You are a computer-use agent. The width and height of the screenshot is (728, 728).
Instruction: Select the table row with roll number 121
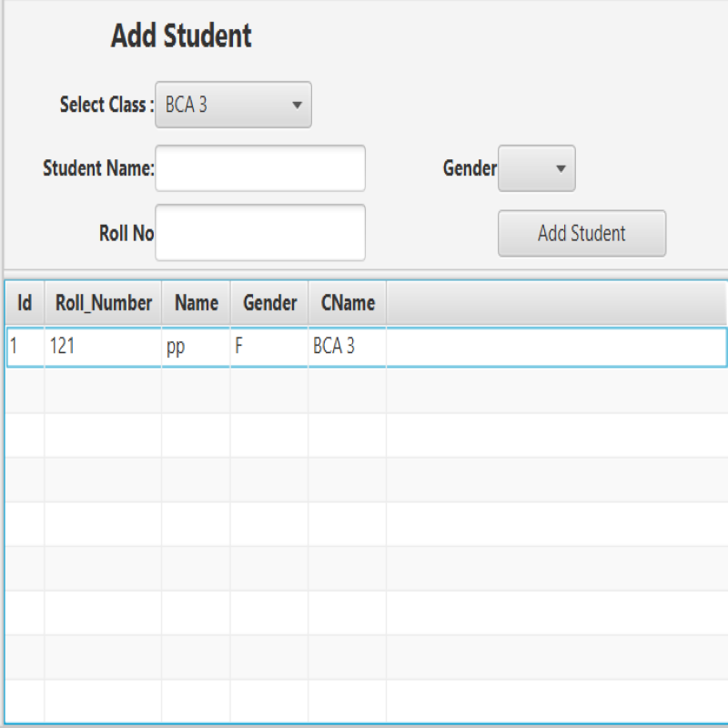point(367,348)
